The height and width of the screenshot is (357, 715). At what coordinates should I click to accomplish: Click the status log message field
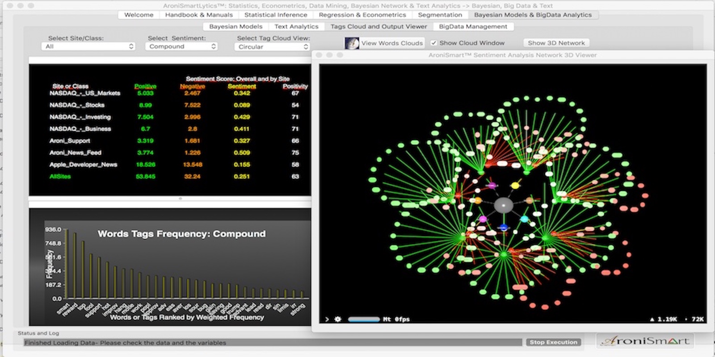[273, 343]
